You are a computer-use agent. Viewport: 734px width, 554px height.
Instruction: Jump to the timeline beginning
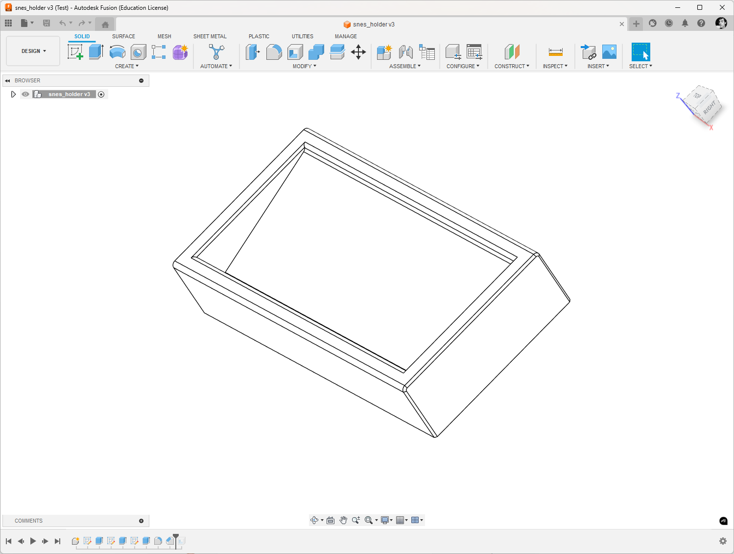pos(8,541)
